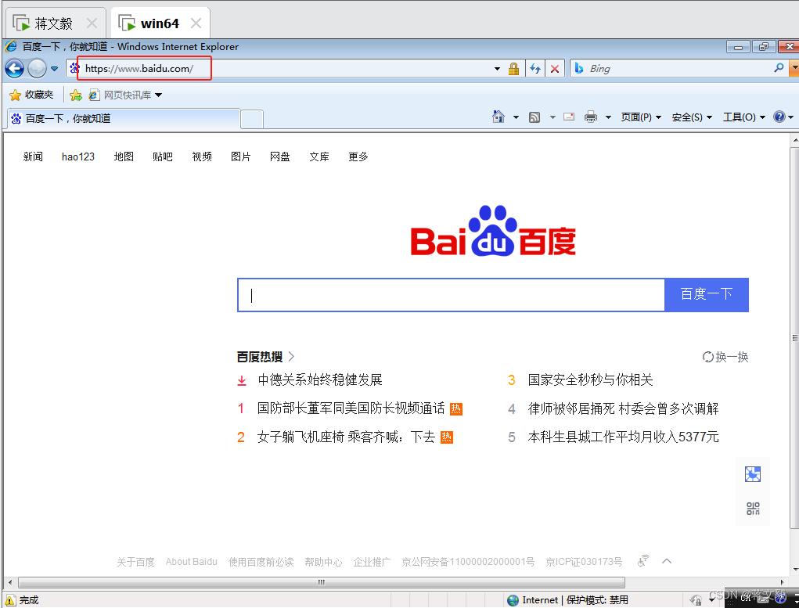Open the recent pages dropdown arrow
799x608 pixels.
click(x=54, y=69)
